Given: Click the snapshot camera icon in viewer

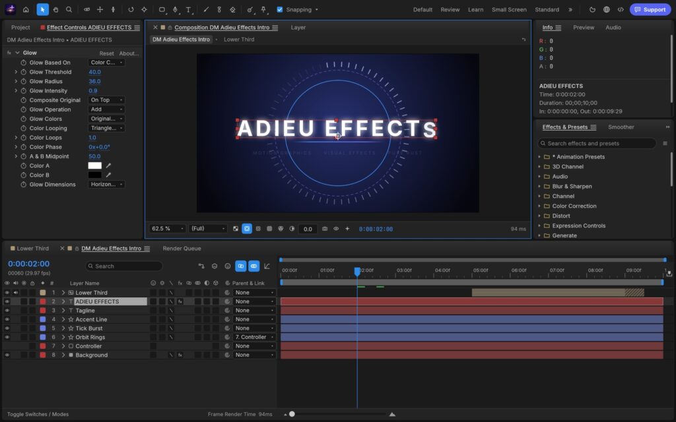Looking at the screenshot, I should [x=325, y=229].
